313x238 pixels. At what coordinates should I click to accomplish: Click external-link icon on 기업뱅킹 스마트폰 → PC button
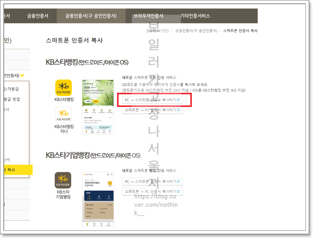178,191
